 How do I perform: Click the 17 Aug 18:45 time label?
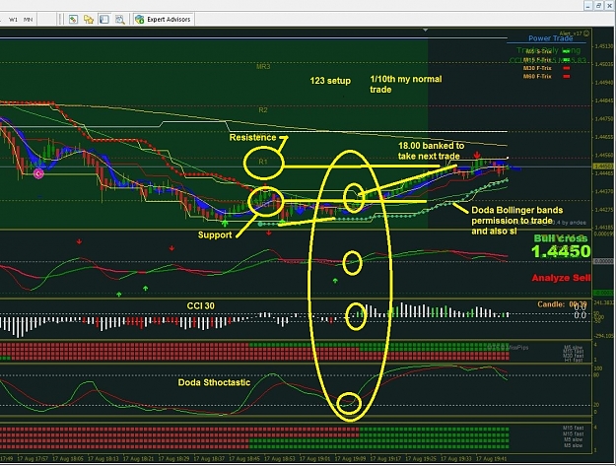(x=243, y=458)
